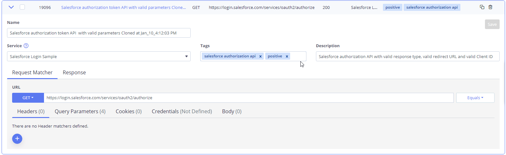Select the Cookies (0) tab
Image resolution: width=506 pixels, height=155 pixels.
tap(128, 112)
